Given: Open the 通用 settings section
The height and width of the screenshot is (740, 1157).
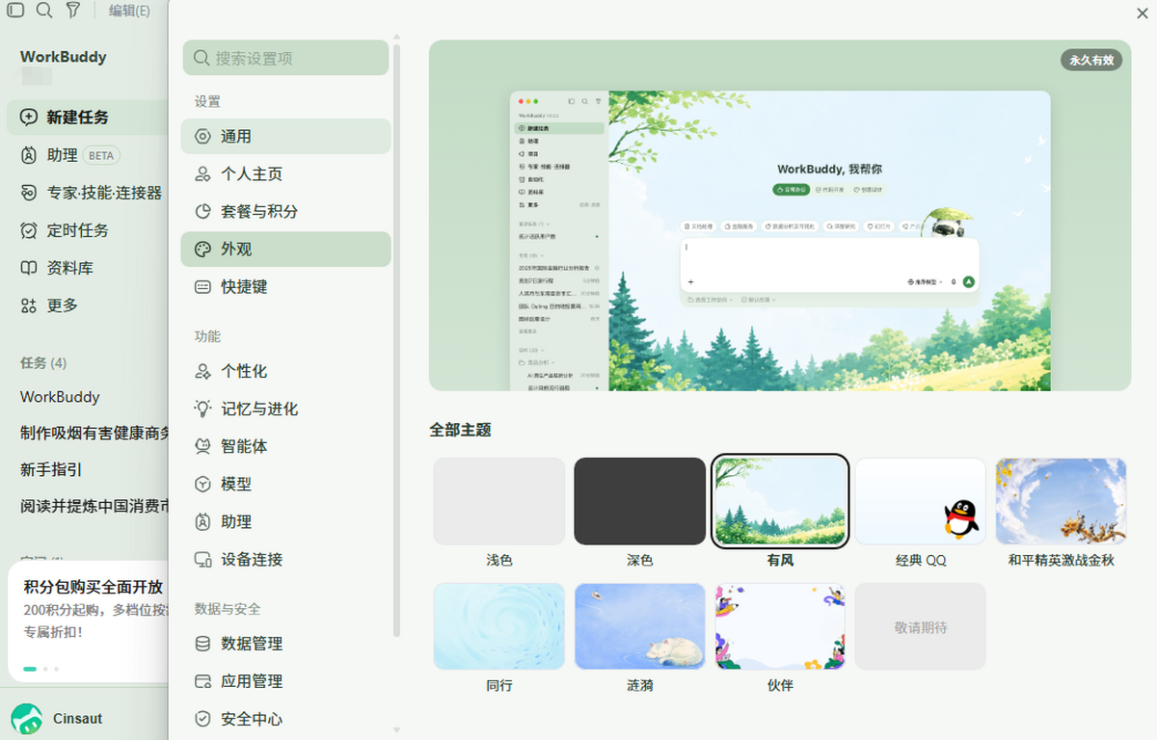Looking at the screenshot, I should pos(286,137).
